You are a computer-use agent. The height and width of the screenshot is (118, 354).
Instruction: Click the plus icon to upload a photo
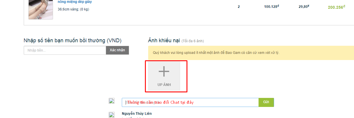pos(164,71)
